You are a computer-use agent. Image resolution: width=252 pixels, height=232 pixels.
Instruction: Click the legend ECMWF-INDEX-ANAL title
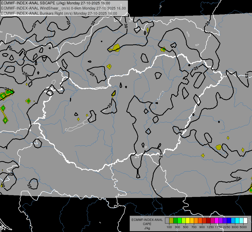point(147,220)
